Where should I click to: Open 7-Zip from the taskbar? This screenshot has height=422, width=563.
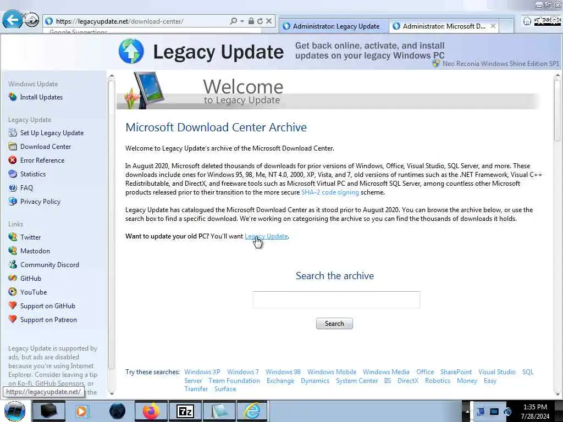[185, 411]
